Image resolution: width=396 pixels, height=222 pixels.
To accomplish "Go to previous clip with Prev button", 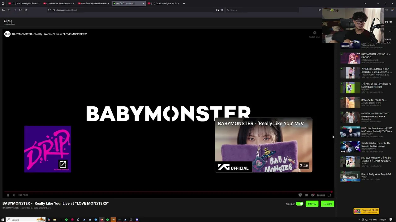I will [312, 204].
